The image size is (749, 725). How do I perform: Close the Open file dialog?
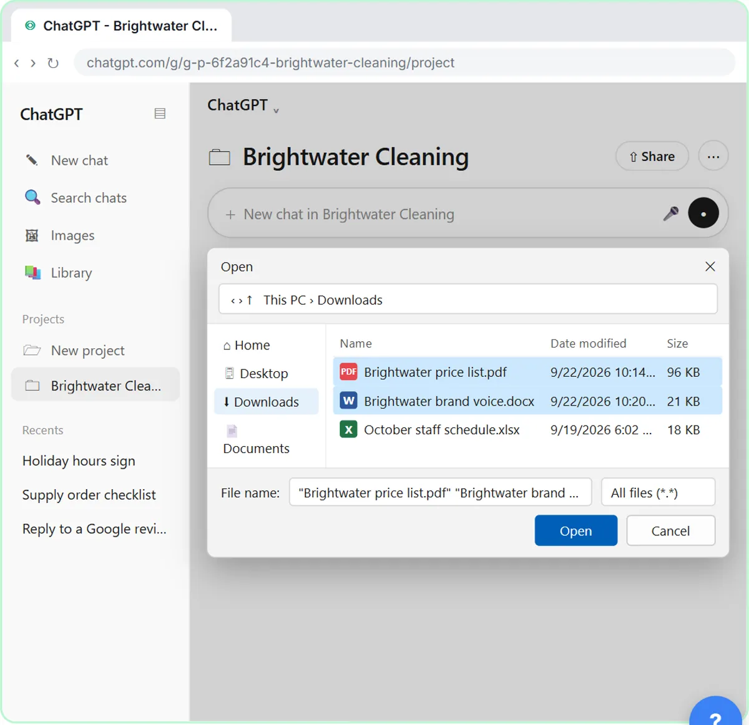pos(710,266)
